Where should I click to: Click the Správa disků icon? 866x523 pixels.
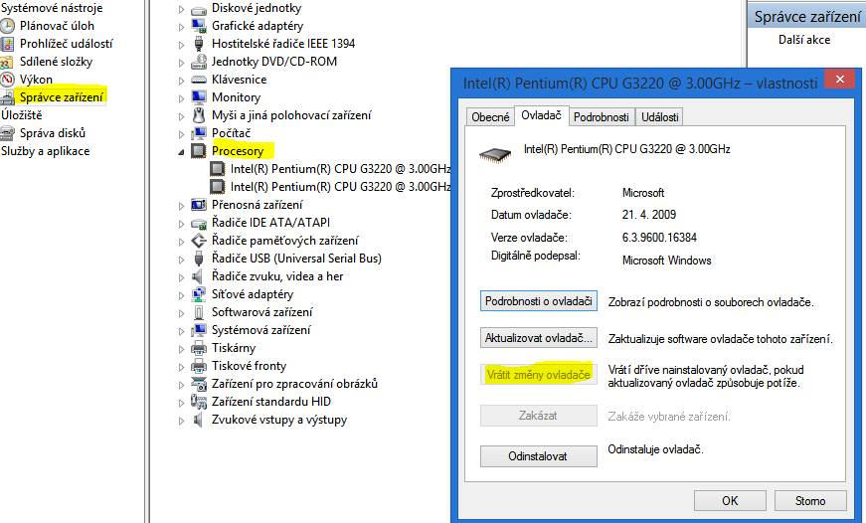coord(8,133)
